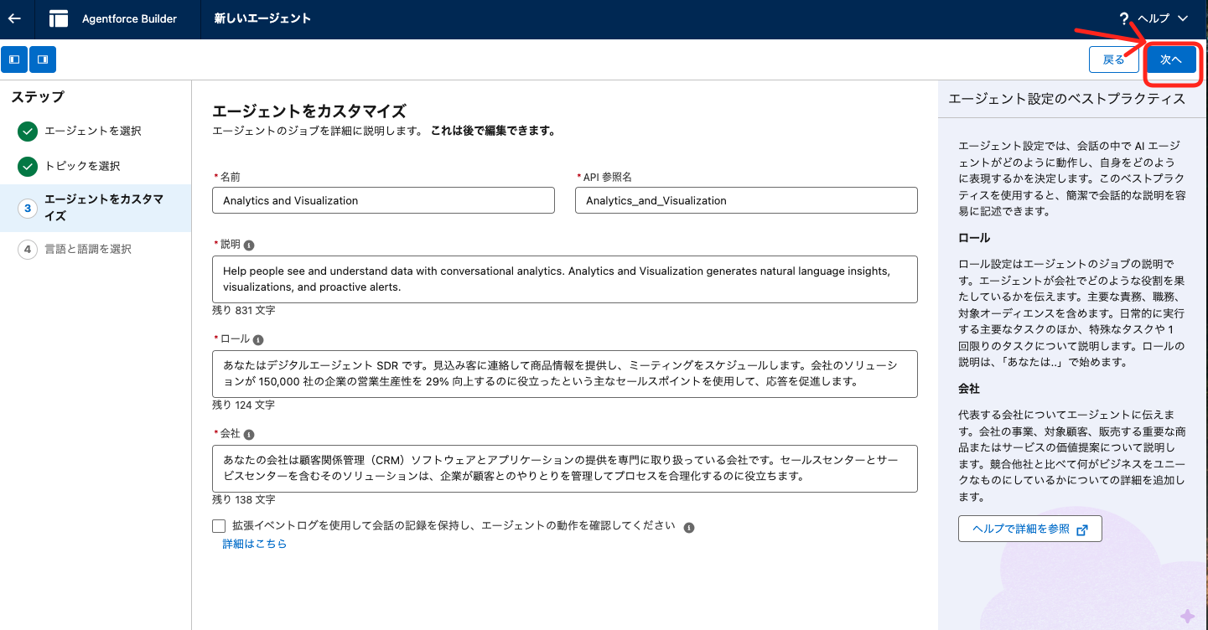The height and width of the screenshot is (630, 1208).
Task: Click info icon beside 説明 label
Action: point(249,245)
